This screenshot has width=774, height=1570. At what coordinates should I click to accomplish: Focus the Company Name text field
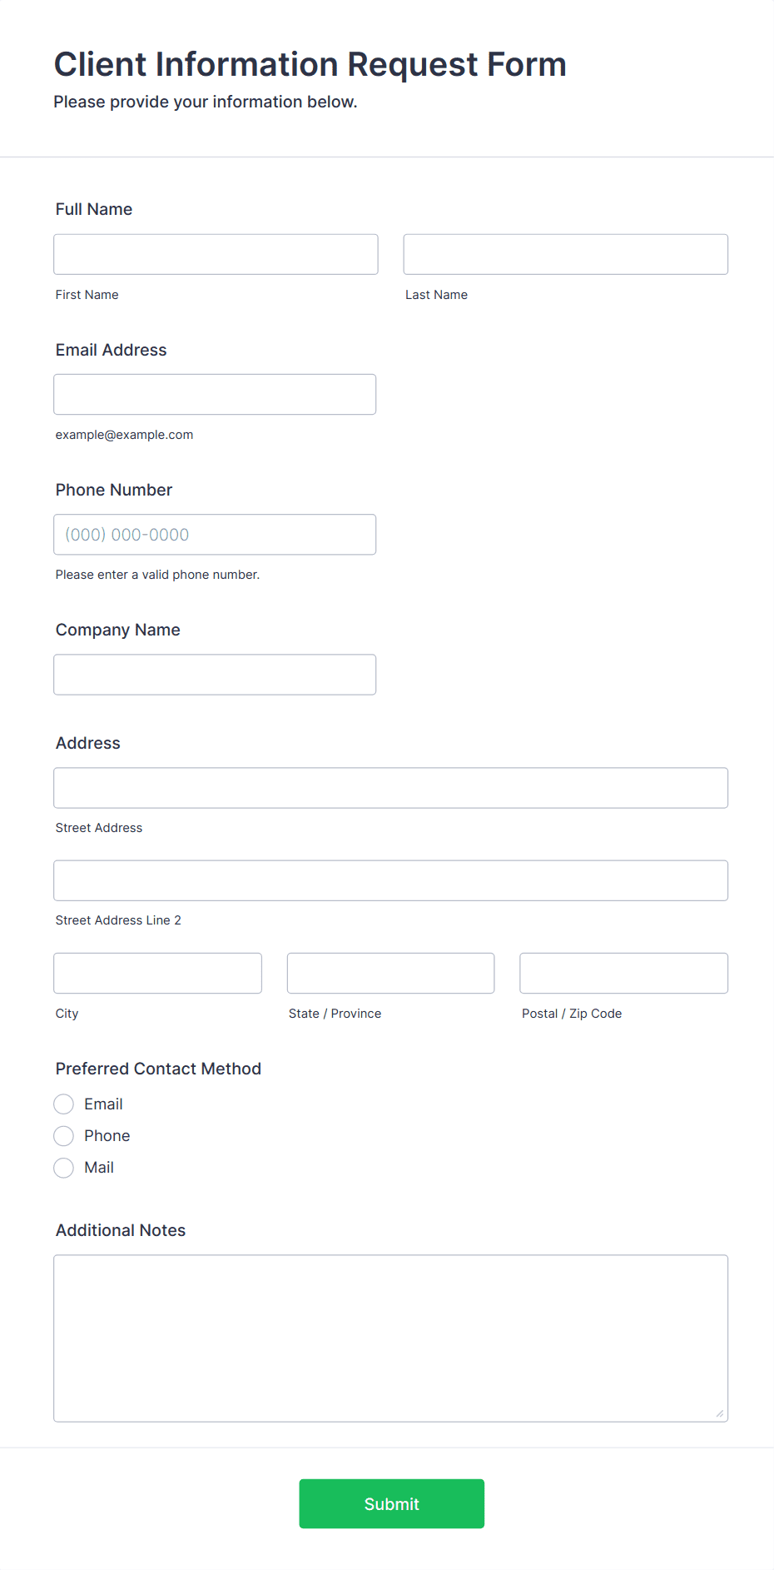[x=215, y=675]
